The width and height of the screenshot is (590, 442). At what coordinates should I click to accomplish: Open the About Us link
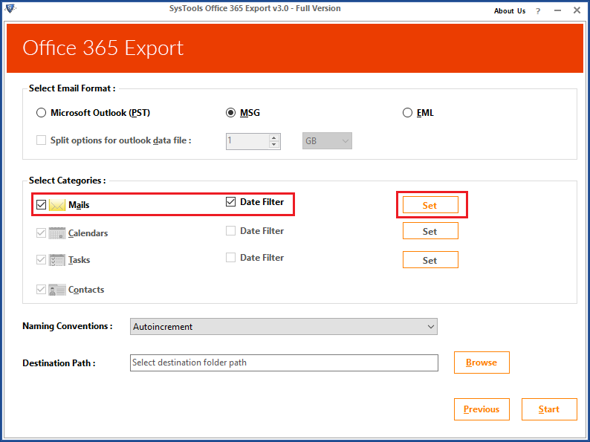click(510, 11)
